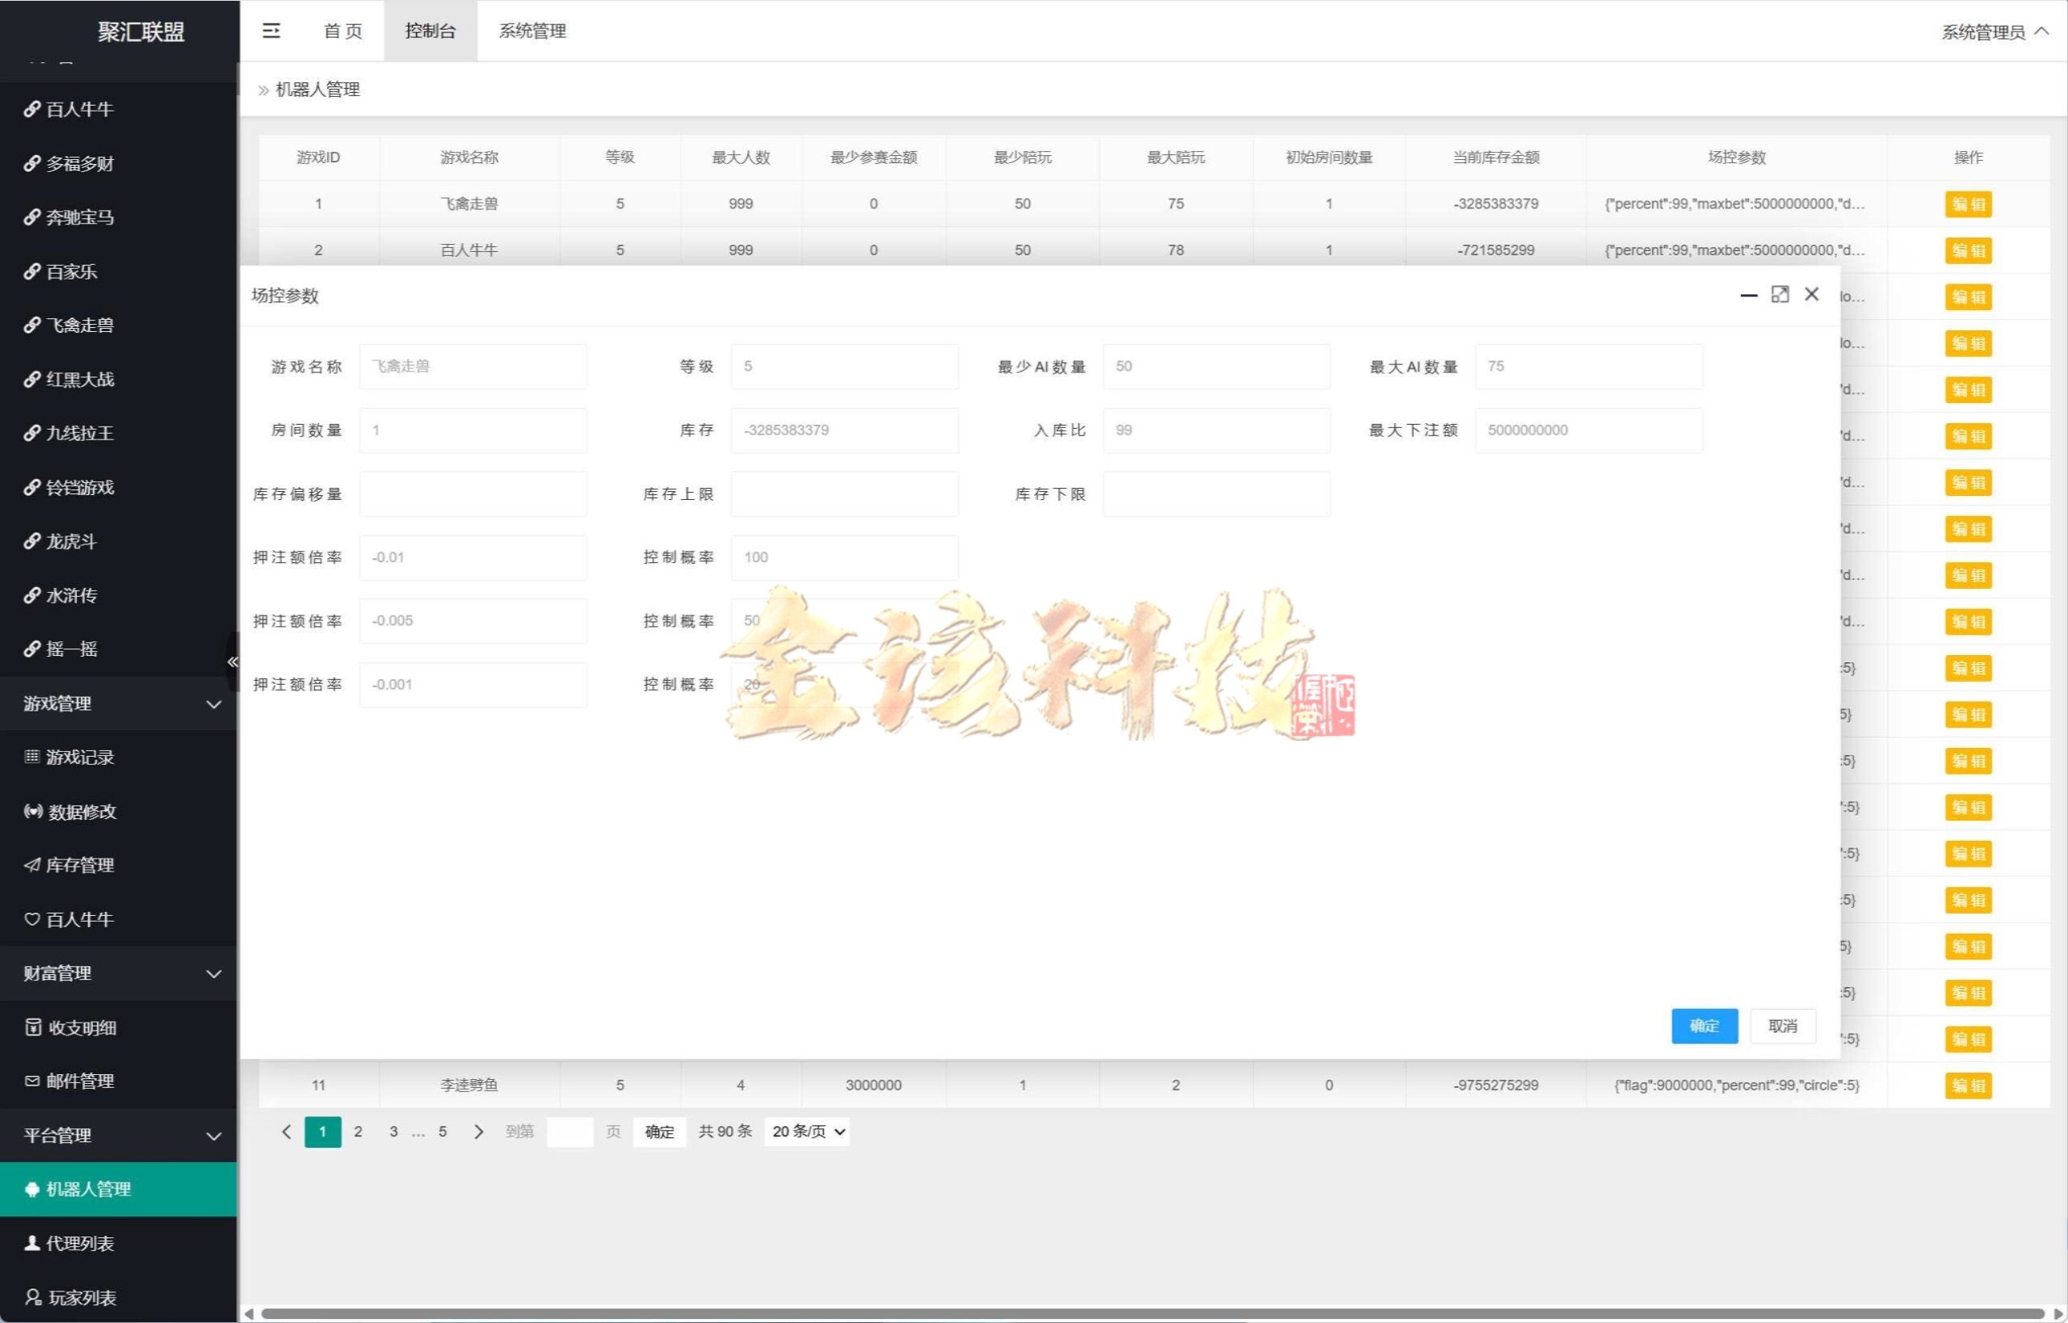Click 取消 to cancel the dialog
The image size is (2068, 1323).
[1782, 1026]
